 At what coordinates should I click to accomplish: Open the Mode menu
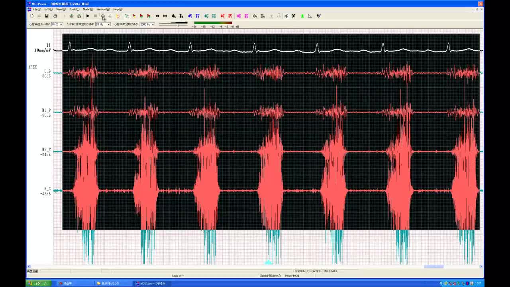pos(88,9)
